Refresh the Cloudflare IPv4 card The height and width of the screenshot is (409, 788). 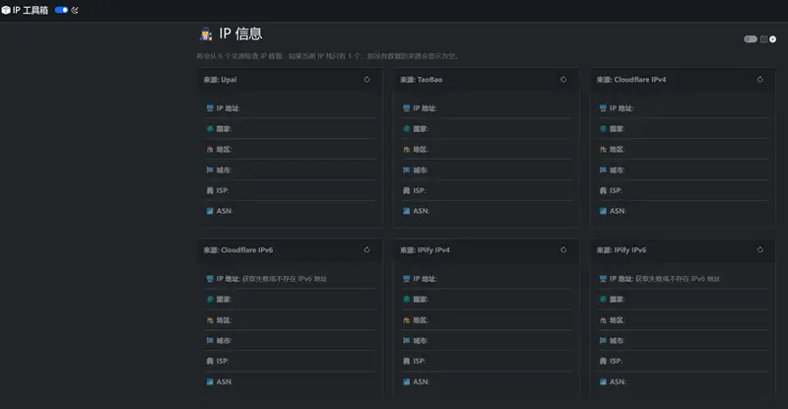pos(759,80)
